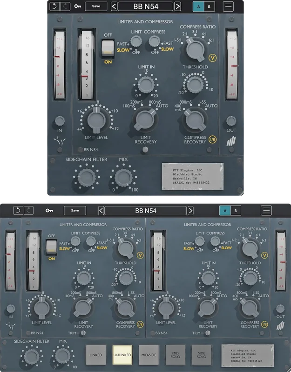
Task: Click redo arrow in bottom stereo window
Action: point(29,211)
